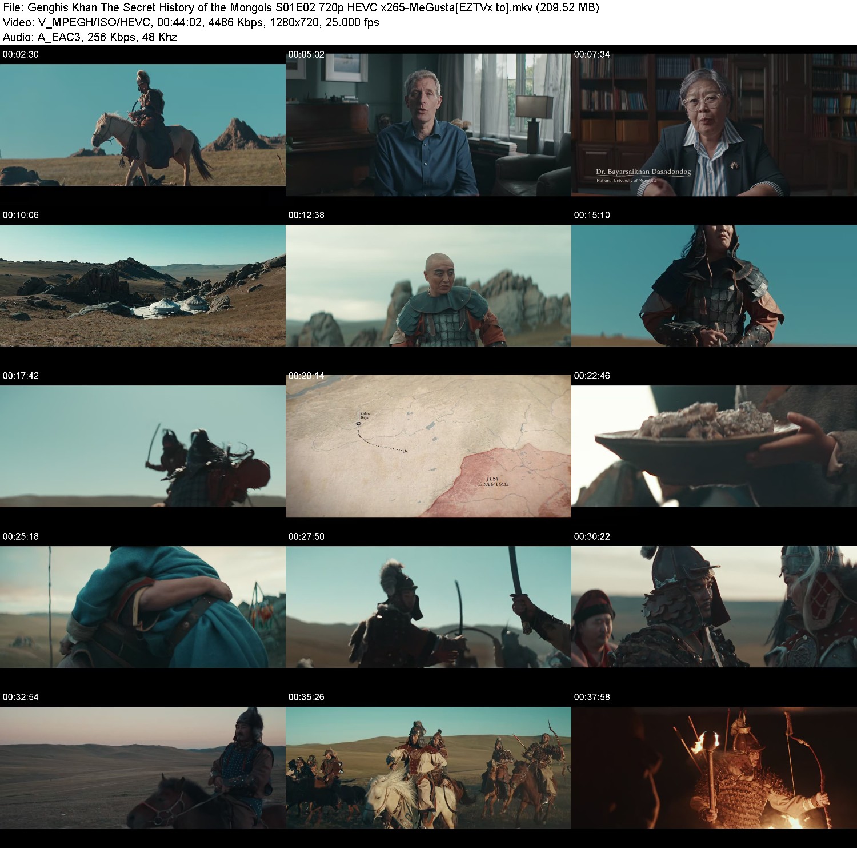This screenshot has height=848, width=857.
Task: Click the Dr. Bayarsaikhan Dashdondog name caption
Action: point(643,172)
